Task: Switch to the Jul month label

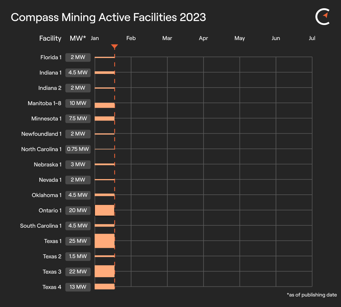Action: pyautogui.click(x=312, y=38)
